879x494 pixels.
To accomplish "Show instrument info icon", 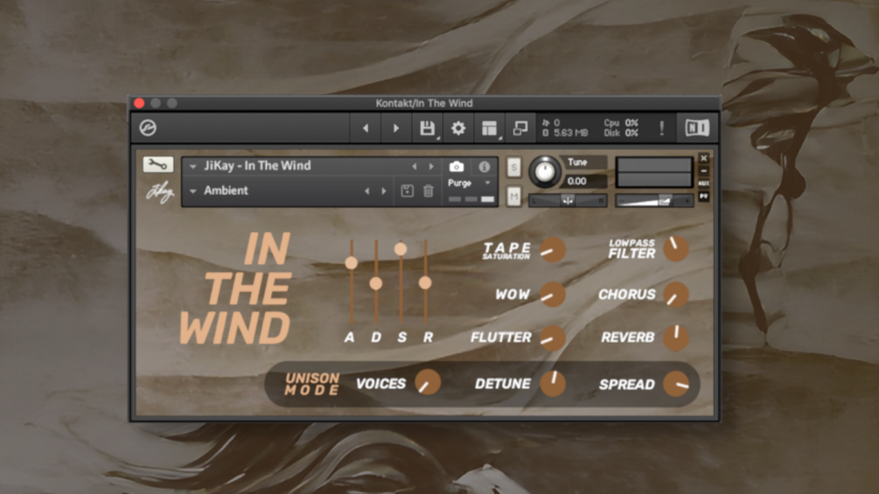I will (485, 167).
